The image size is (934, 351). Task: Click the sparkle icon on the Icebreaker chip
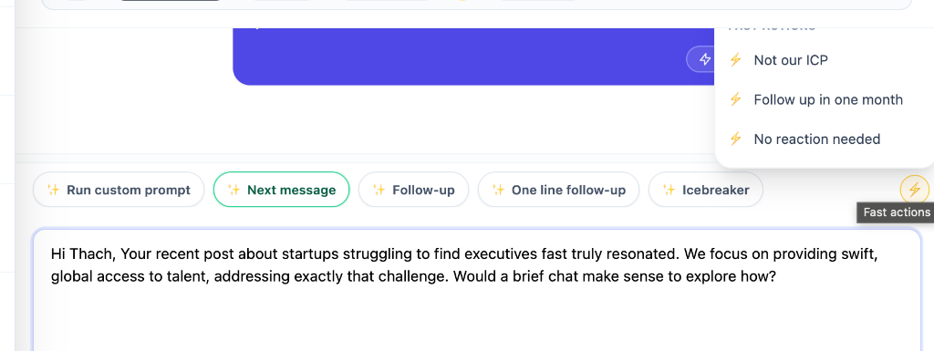pos(669,190)
